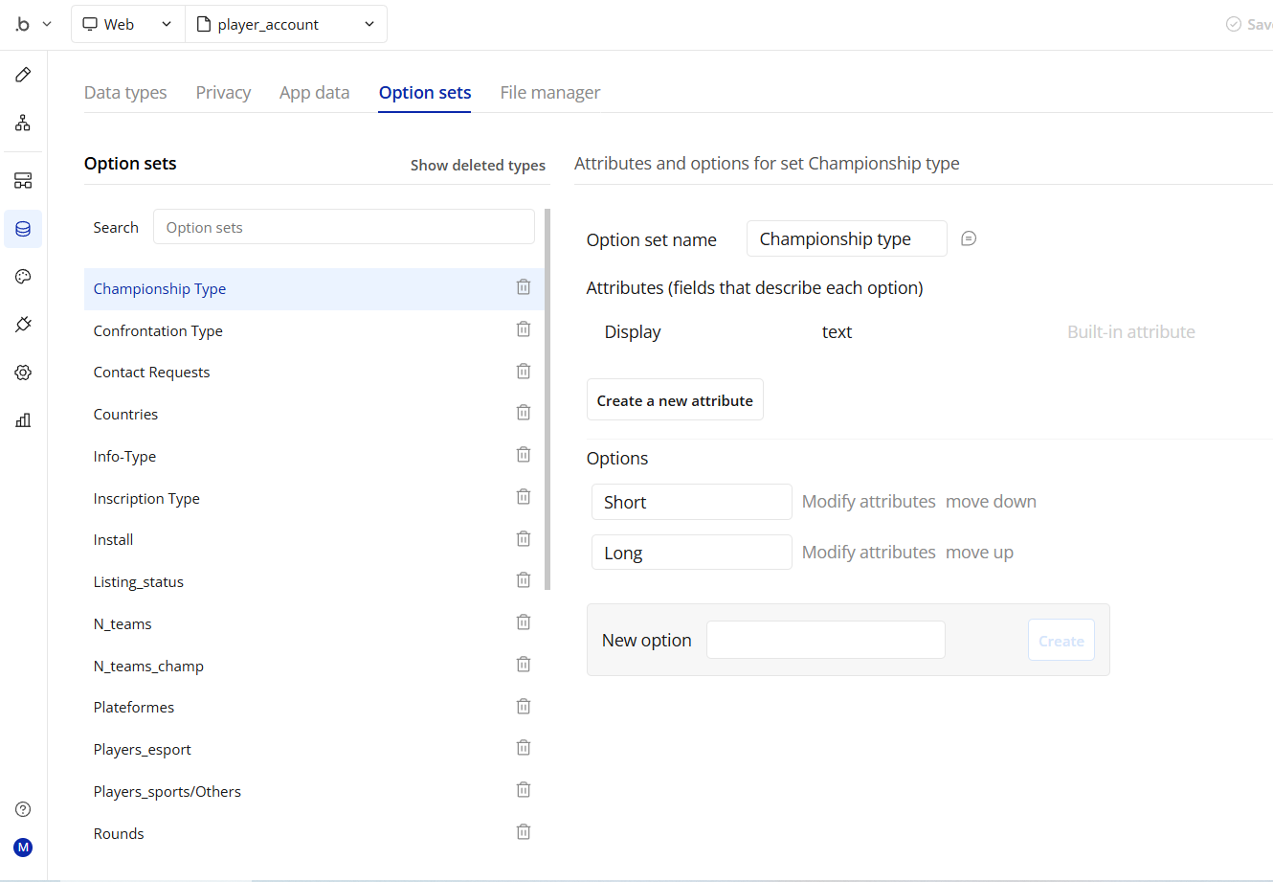Open the Styles palette icon in sidebar
Screen dimensions: 1273x882
[x=23, y=277]
